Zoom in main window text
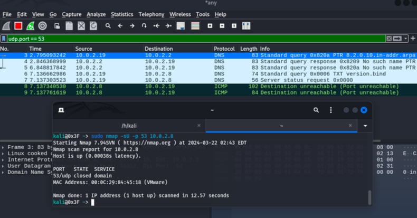This screenshot has height=218, width=417. point(210,26)
